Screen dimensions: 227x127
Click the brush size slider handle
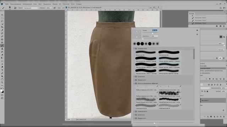coord(153,34)
